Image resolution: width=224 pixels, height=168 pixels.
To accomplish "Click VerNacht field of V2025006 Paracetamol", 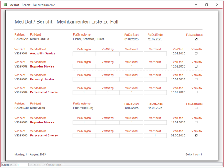I will (x=155, y=135).
